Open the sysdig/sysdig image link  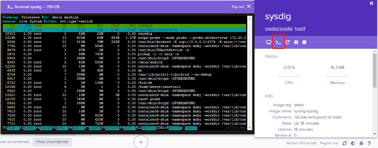click(x=278, y=29)
